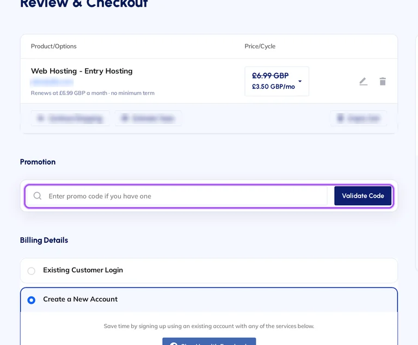Click the struck-through £6.99 GBP price

pyautogui.click(x=271, y=76)
